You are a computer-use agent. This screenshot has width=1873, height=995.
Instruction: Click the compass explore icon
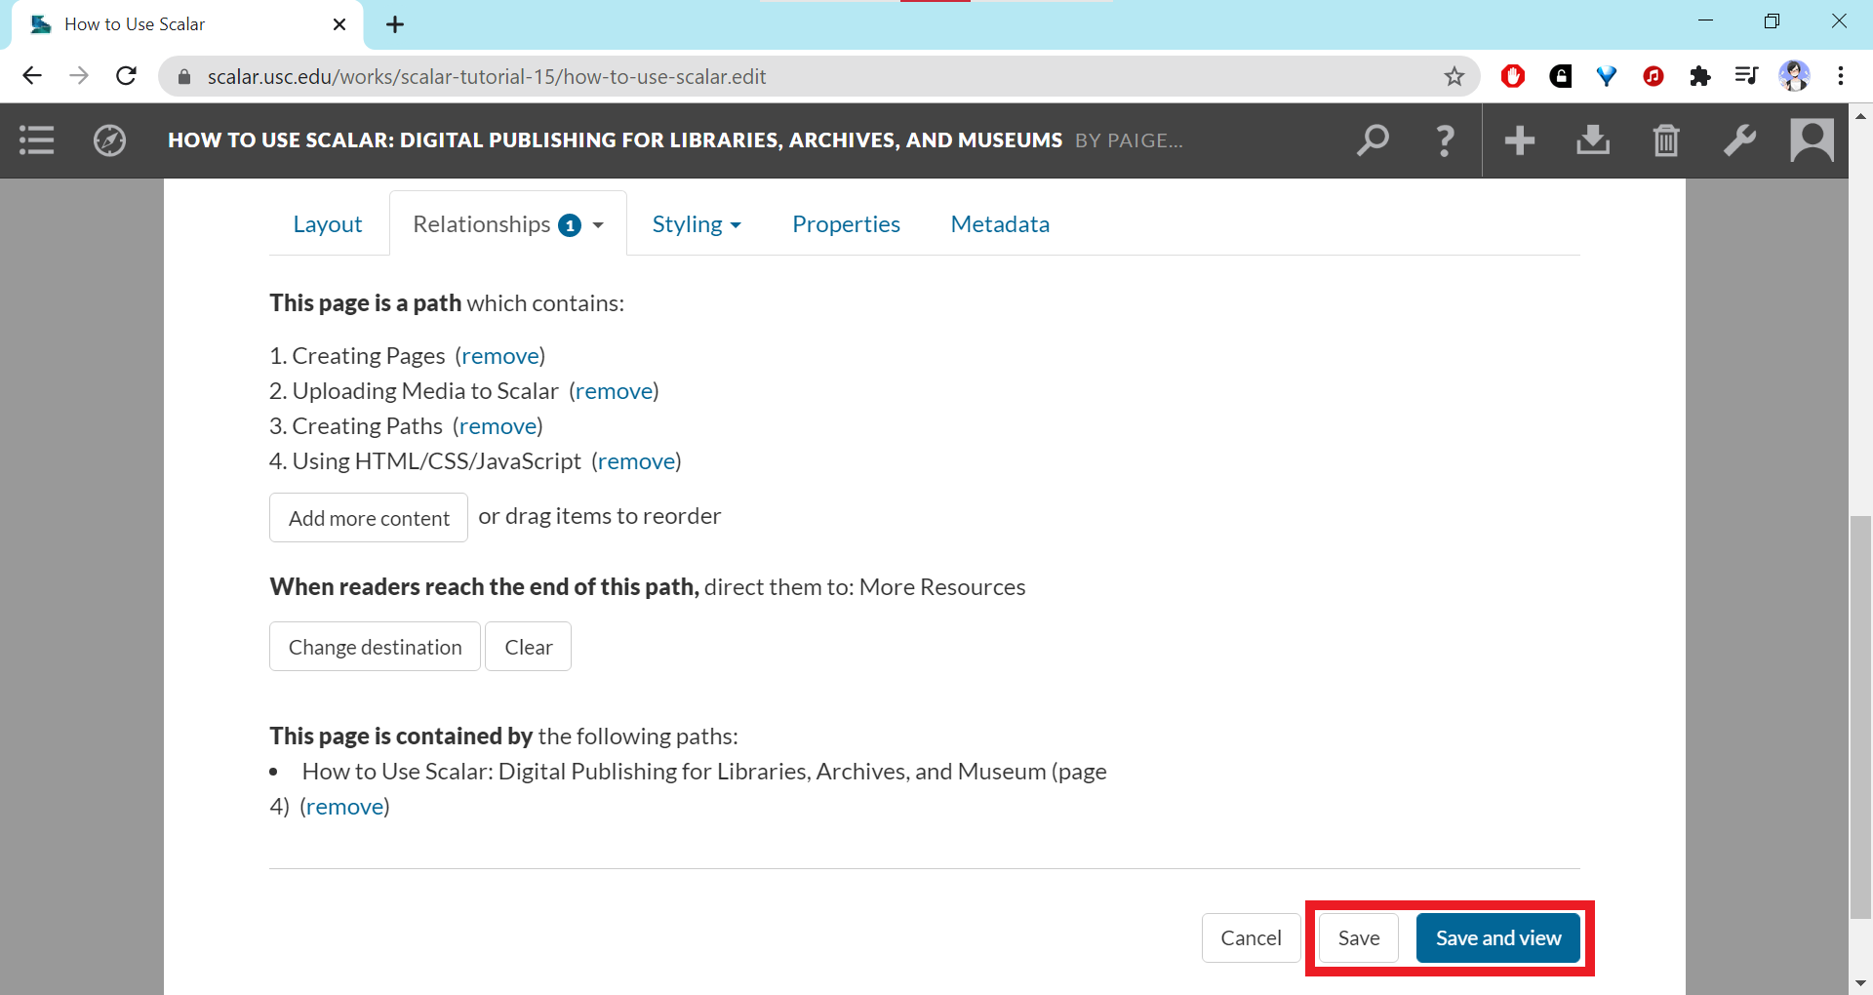click(x=109, y=140)
